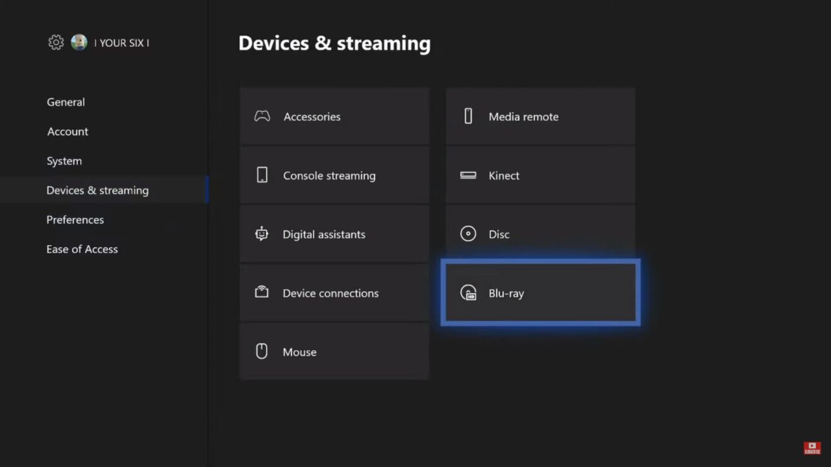
Task: Switch to the Preferences section
Action: (75, 220)
